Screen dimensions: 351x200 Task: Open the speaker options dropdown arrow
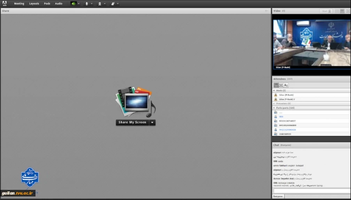[78, 4]
